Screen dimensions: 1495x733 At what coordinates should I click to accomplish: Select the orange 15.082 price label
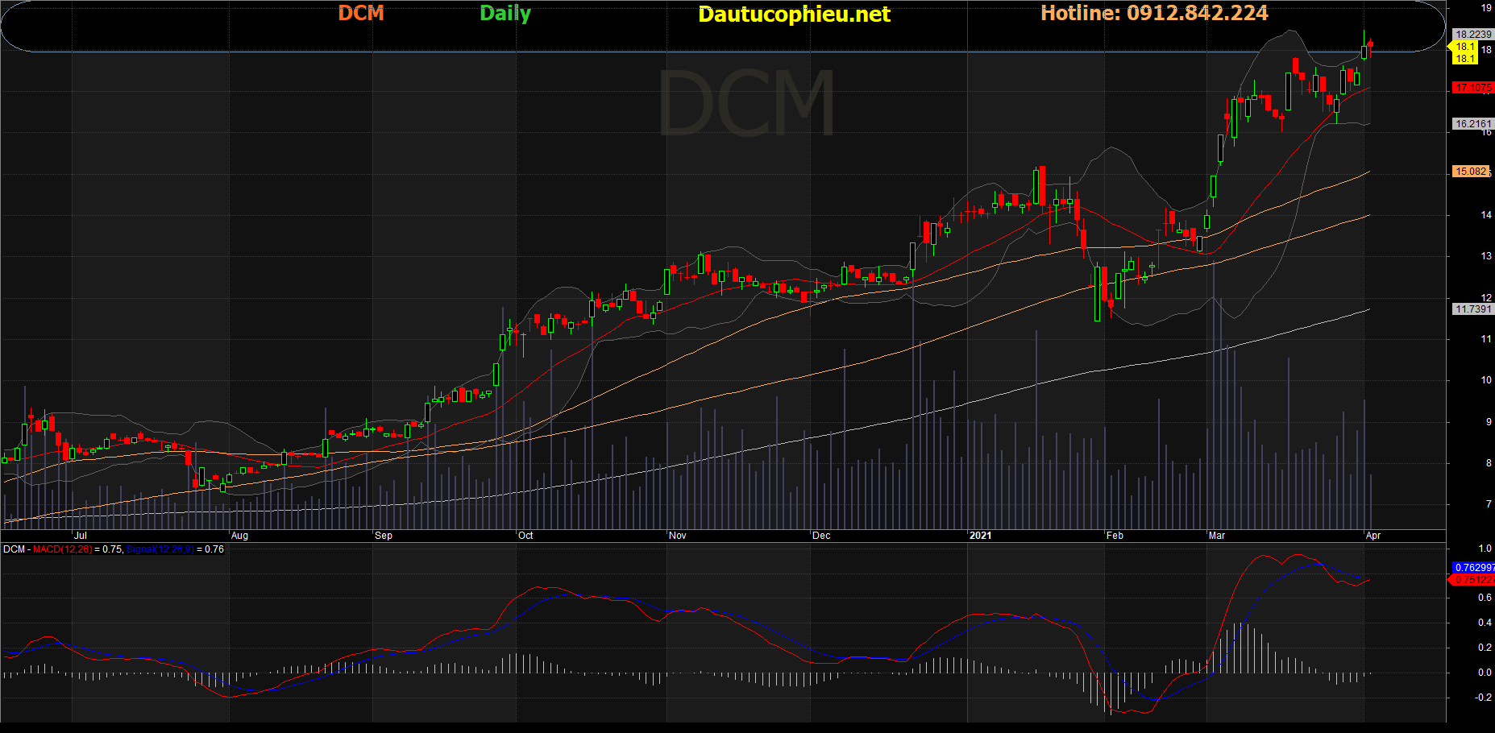click(1472, 171)
